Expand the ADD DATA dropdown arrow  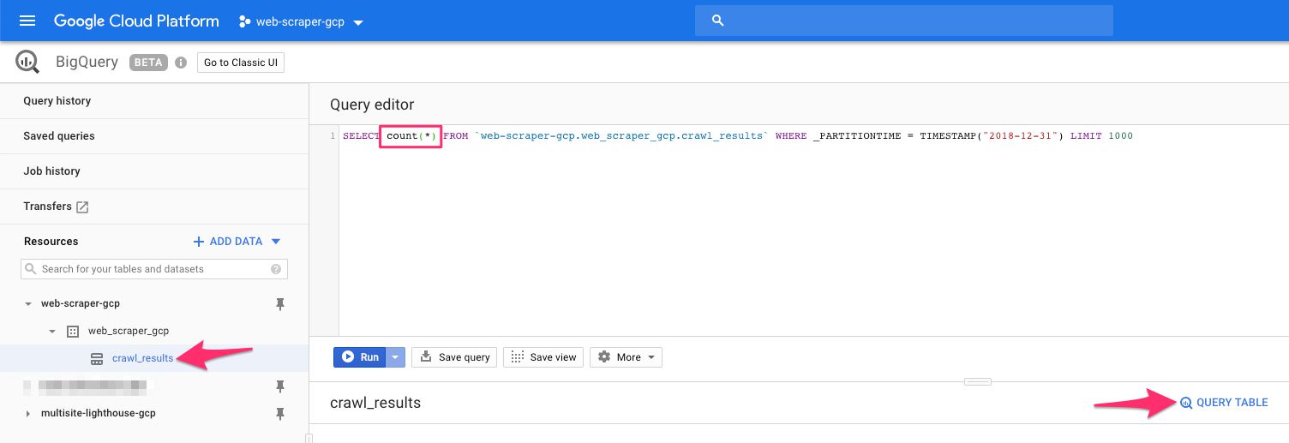tap(275, 242)
